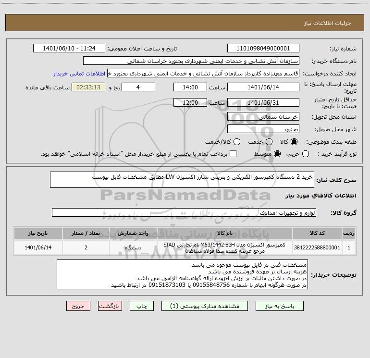Click the خروج exit button
The height and width of the screenshot is (358, 370).
coord(78,306)
